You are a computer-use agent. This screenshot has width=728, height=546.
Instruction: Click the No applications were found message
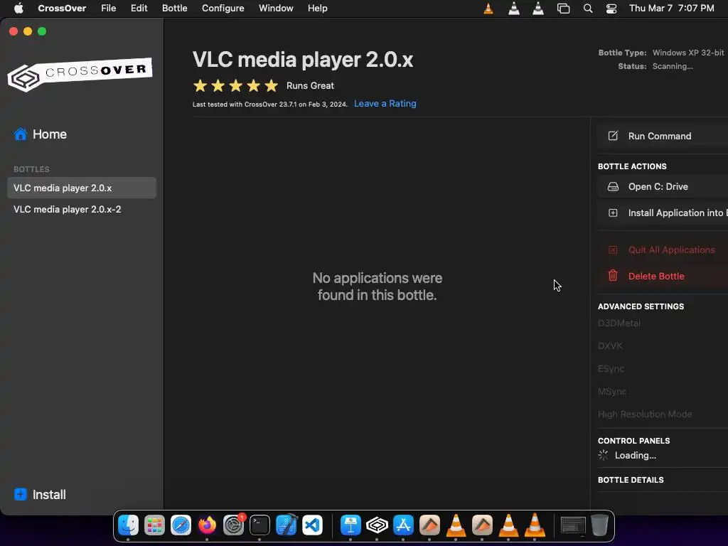377,287
